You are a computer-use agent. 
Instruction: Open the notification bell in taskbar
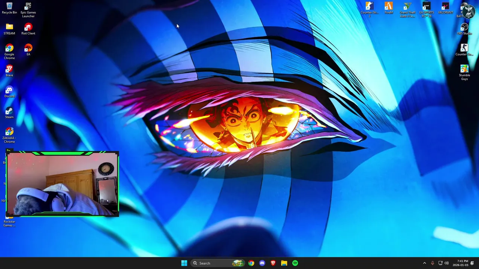[x=472, y=263]
